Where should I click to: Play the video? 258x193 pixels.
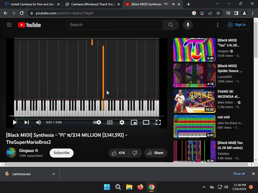tap(15, 122)
